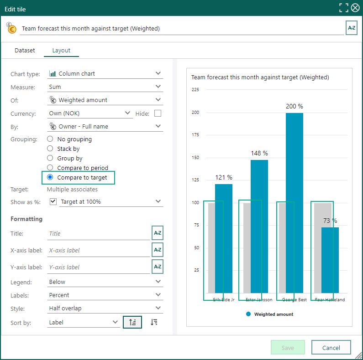The width and height of the screenshot is (363, 360).
Task: Click the Save button
Action: point(288,347)
